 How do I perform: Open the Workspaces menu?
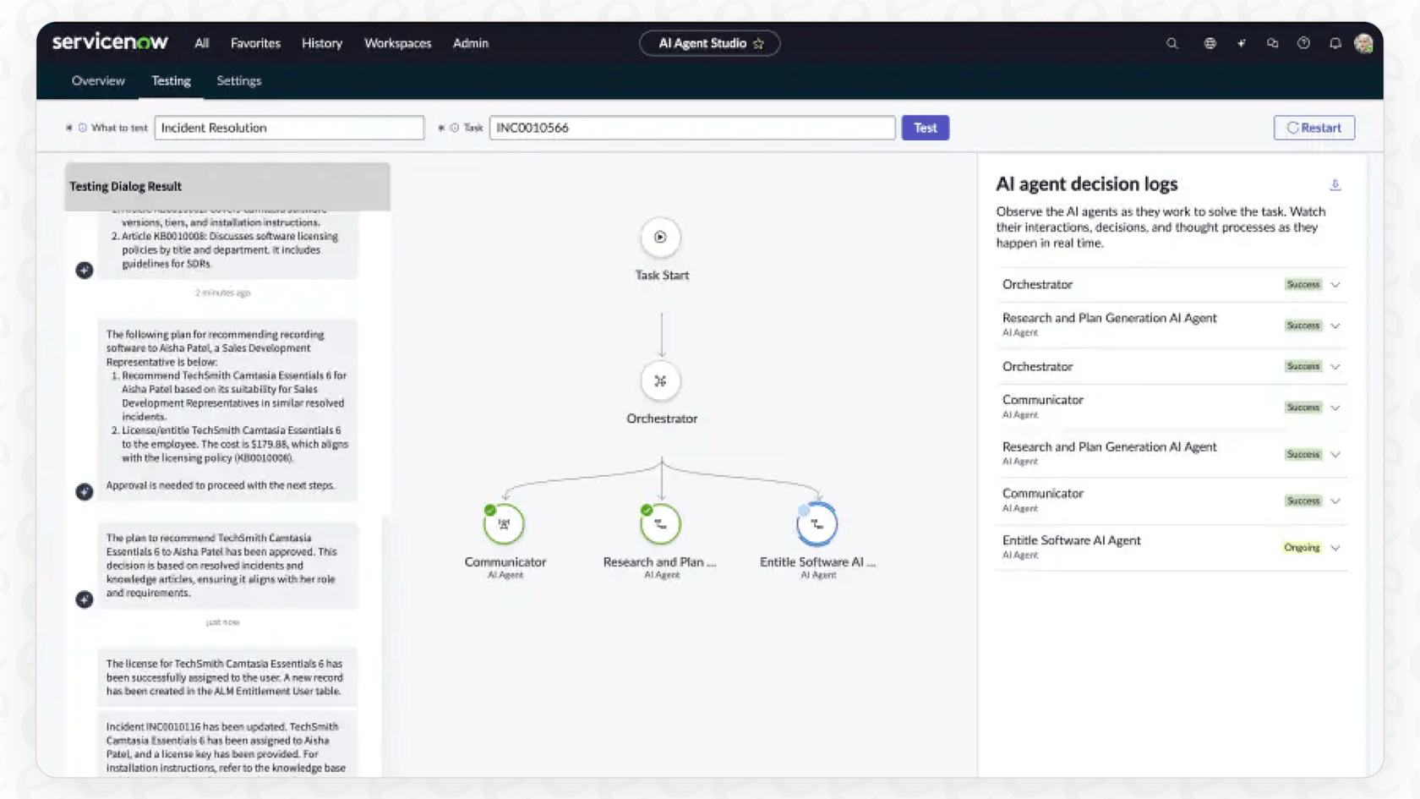397,43
